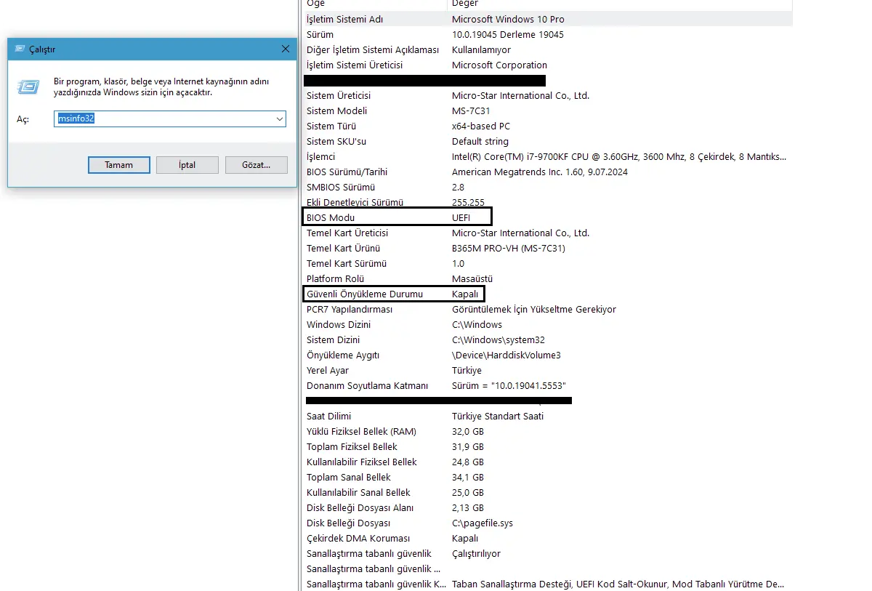Select the Yüklü Fiziksel Bellek (RAM) row
This screenshot has height=591, width=872.
click(547, 431)
